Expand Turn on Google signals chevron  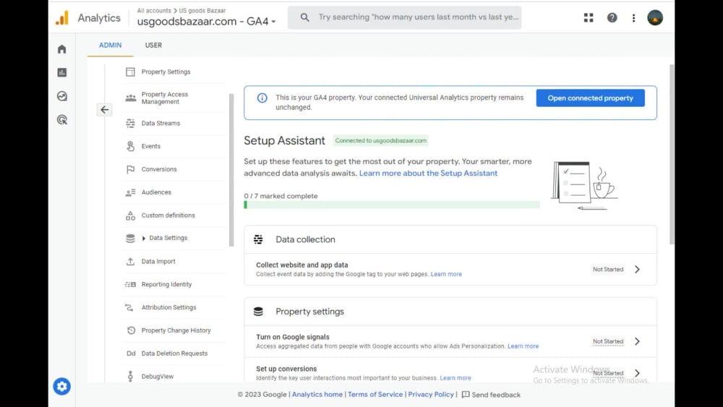(637, 341)
